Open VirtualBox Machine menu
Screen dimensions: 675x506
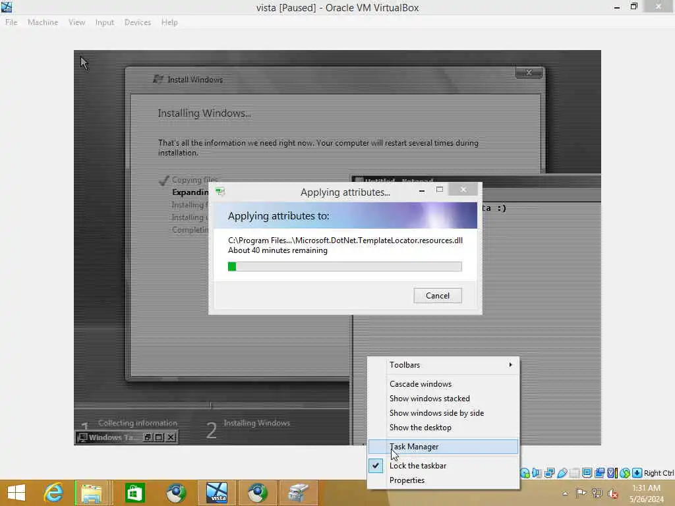click(x=43, y=22)
